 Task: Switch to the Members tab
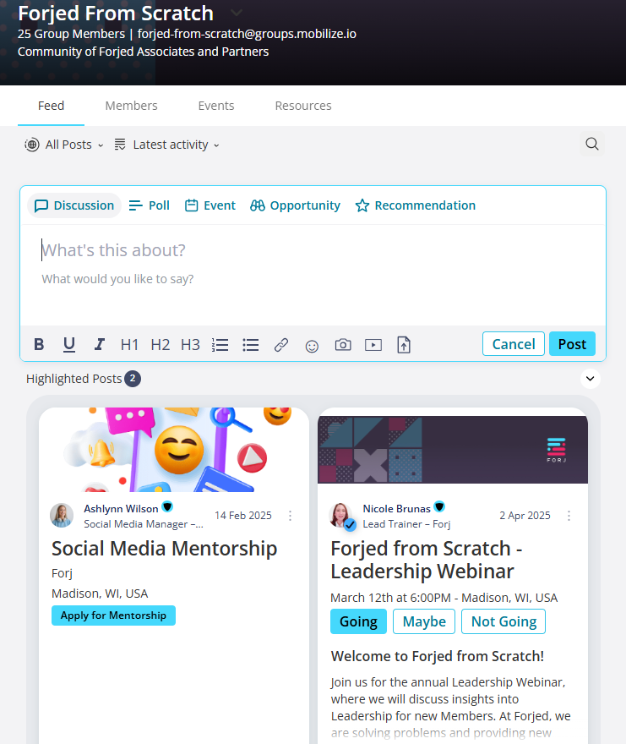[131, 106]
